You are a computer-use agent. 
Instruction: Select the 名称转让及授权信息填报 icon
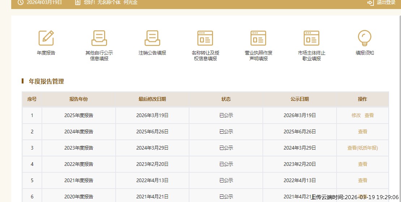tap(205, 38)
